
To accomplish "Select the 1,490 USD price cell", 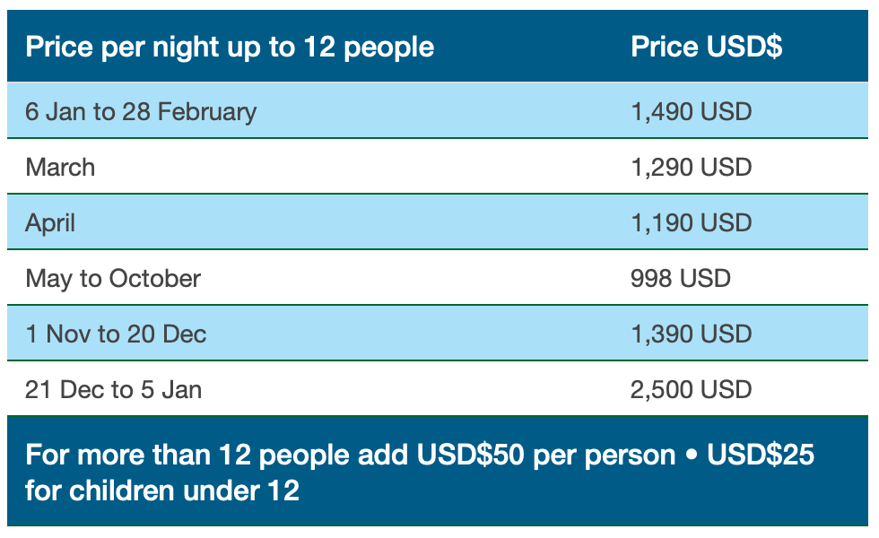I will pyautogui.click(x=692, y=112).
